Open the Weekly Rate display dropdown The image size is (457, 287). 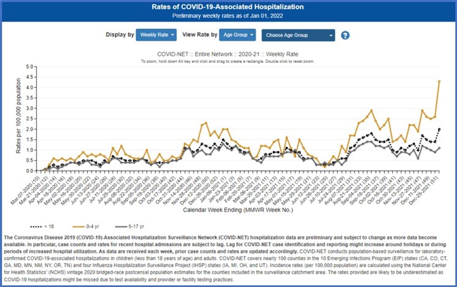click(156, 35)
